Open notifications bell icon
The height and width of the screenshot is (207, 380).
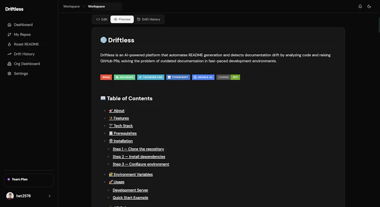pyautogui.click(x=360, y=7)
